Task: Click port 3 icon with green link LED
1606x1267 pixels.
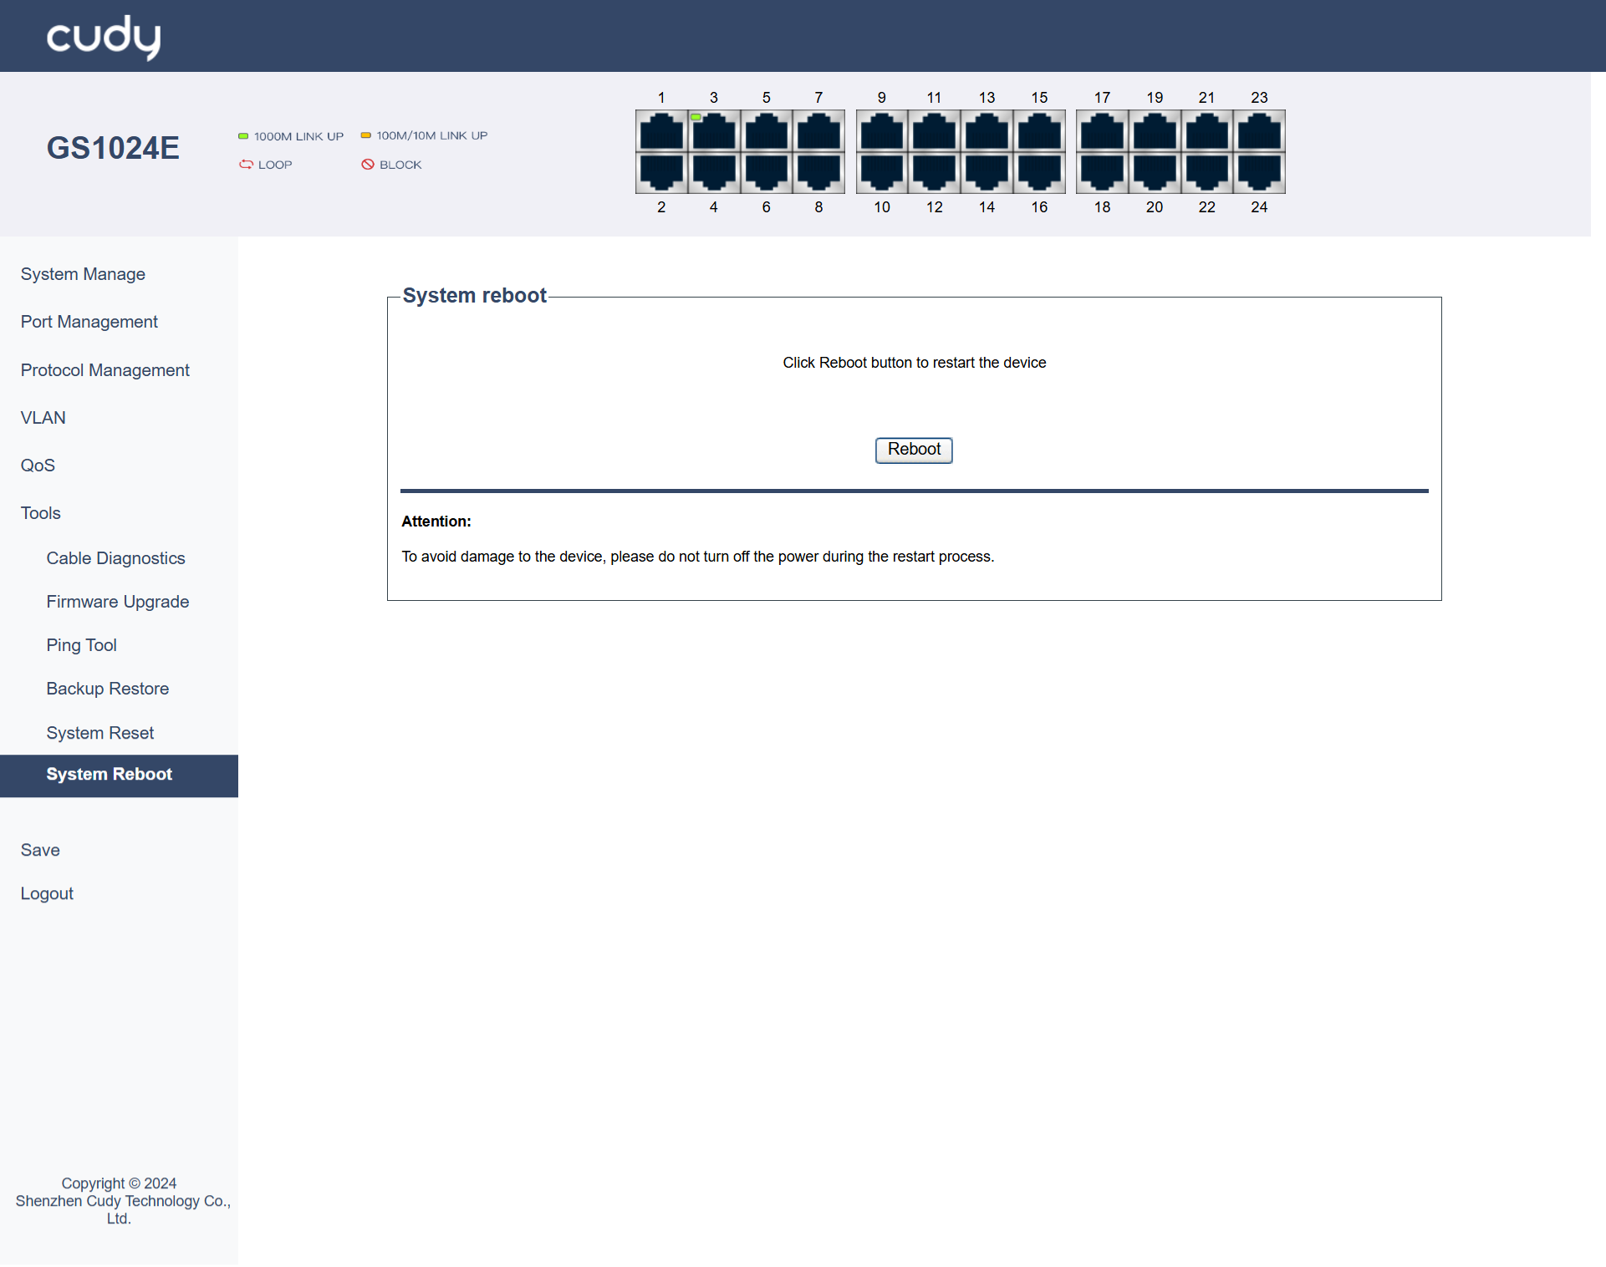Action: [x=714, y=131]
